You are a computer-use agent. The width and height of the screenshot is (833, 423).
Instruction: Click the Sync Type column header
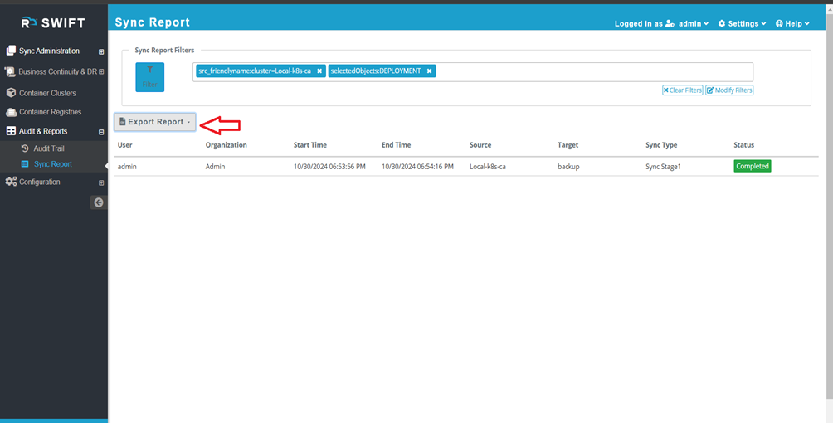tap(661, 145)
